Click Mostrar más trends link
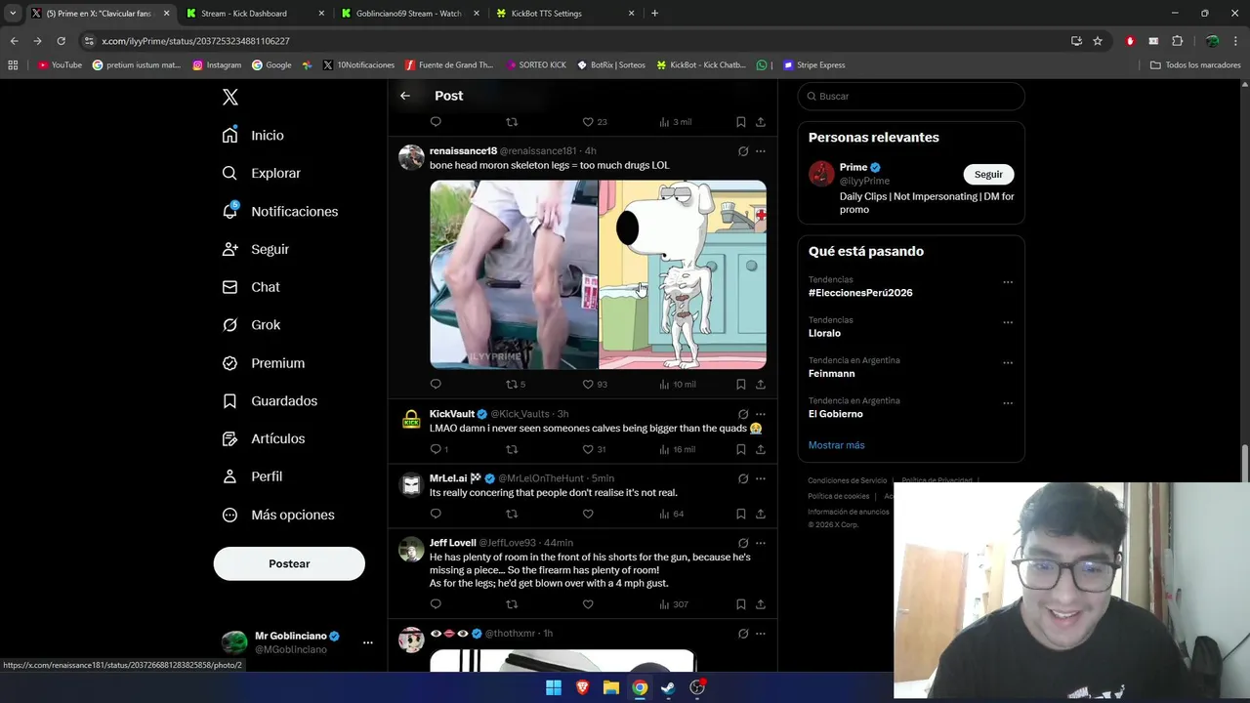1250x703 pixels. pyautogui.click(x=836, y=445)
